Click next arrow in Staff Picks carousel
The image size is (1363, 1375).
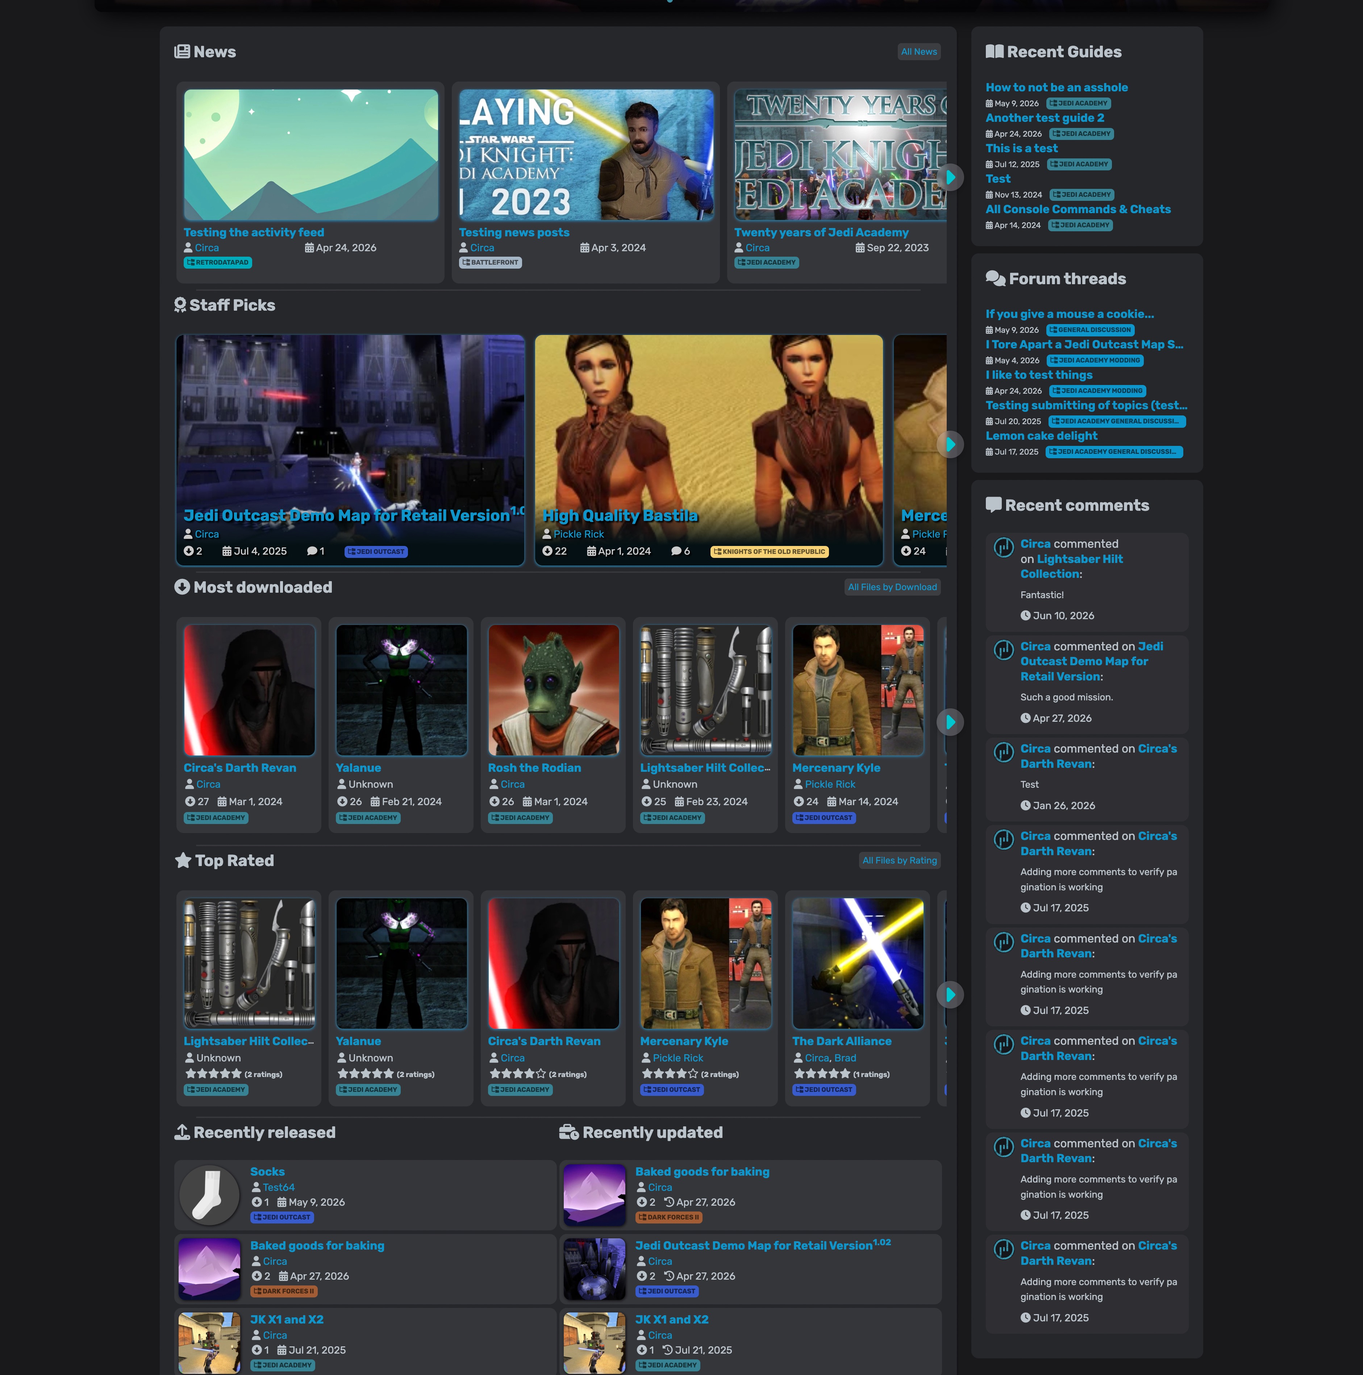pyautogui.click(x=950, y=445)
